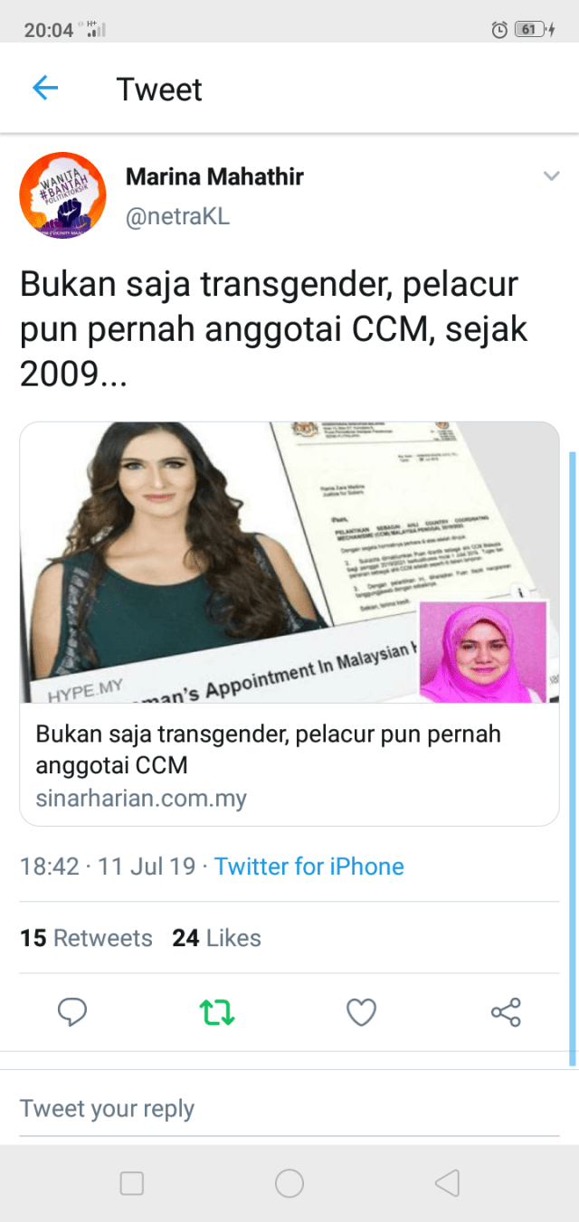
Task: Tap the Android recent apps square
Action: (x=132, y=1183)
